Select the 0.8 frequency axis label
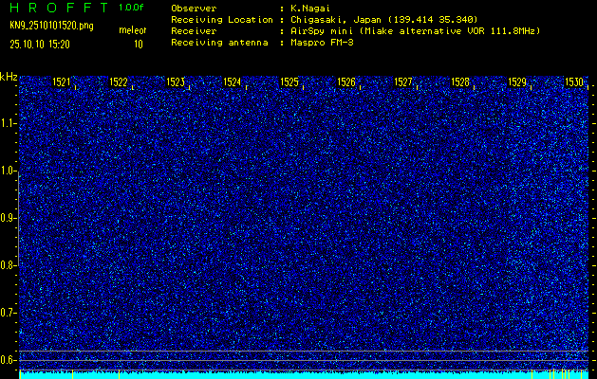 pos(9,265)
